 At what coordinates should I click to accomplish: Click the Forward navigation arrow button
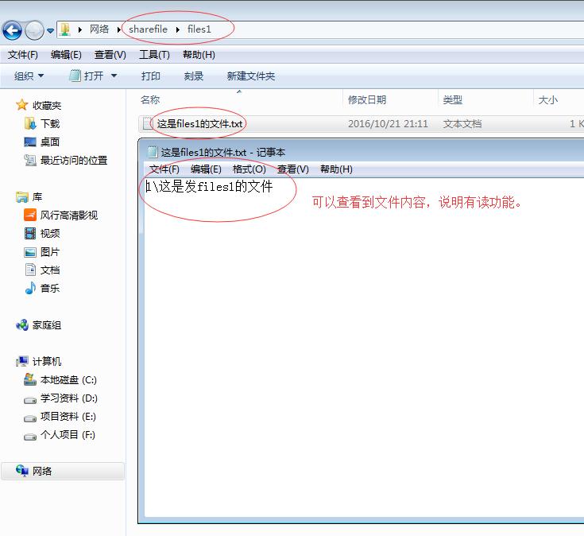coord(34,30)
